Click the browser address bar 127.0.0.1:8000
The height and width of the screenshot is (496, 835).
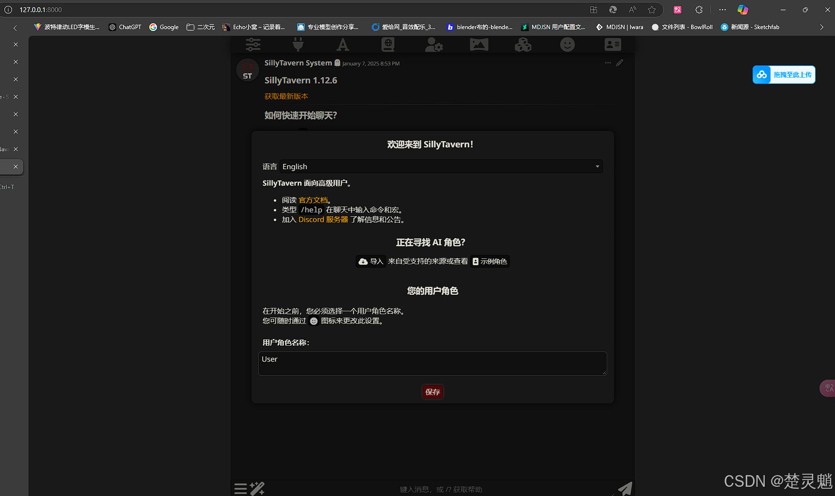pos(41,10)
